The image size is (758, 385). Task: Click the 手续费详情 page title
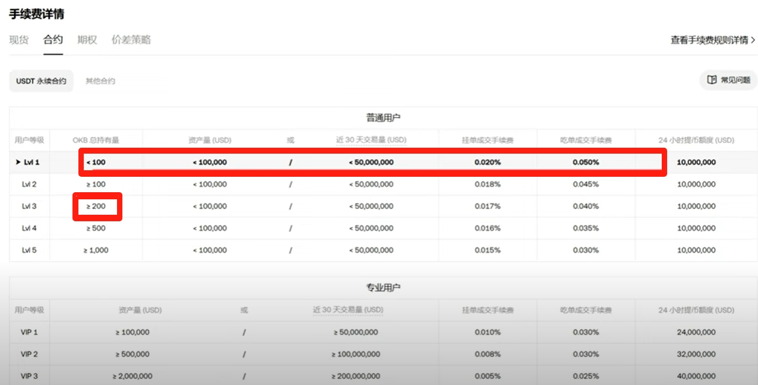click(36, 14)
